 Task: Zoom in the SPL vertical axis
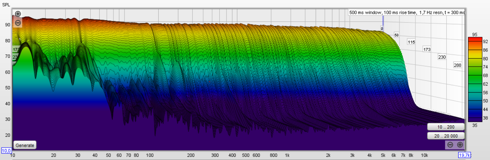click(x=18, y=14)
